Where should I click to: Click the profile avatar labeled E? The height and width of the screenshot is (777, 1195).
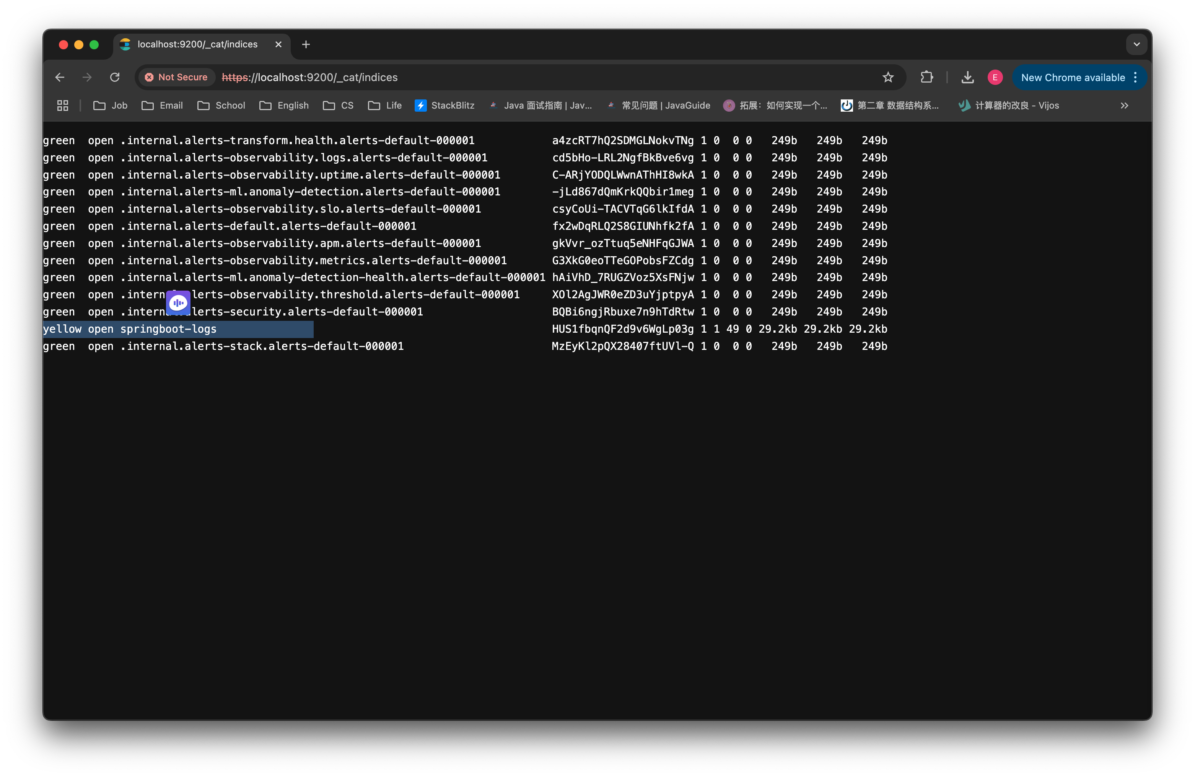(995, 77)
